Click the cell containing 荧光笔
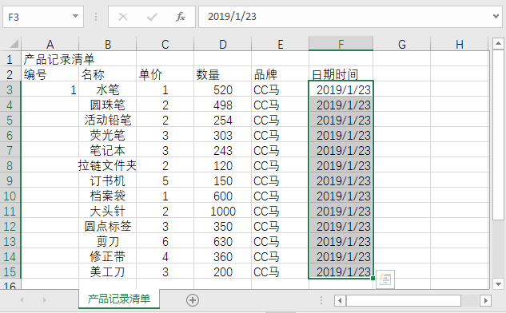This screenshot has height=313, width=506. click(107, 135)
